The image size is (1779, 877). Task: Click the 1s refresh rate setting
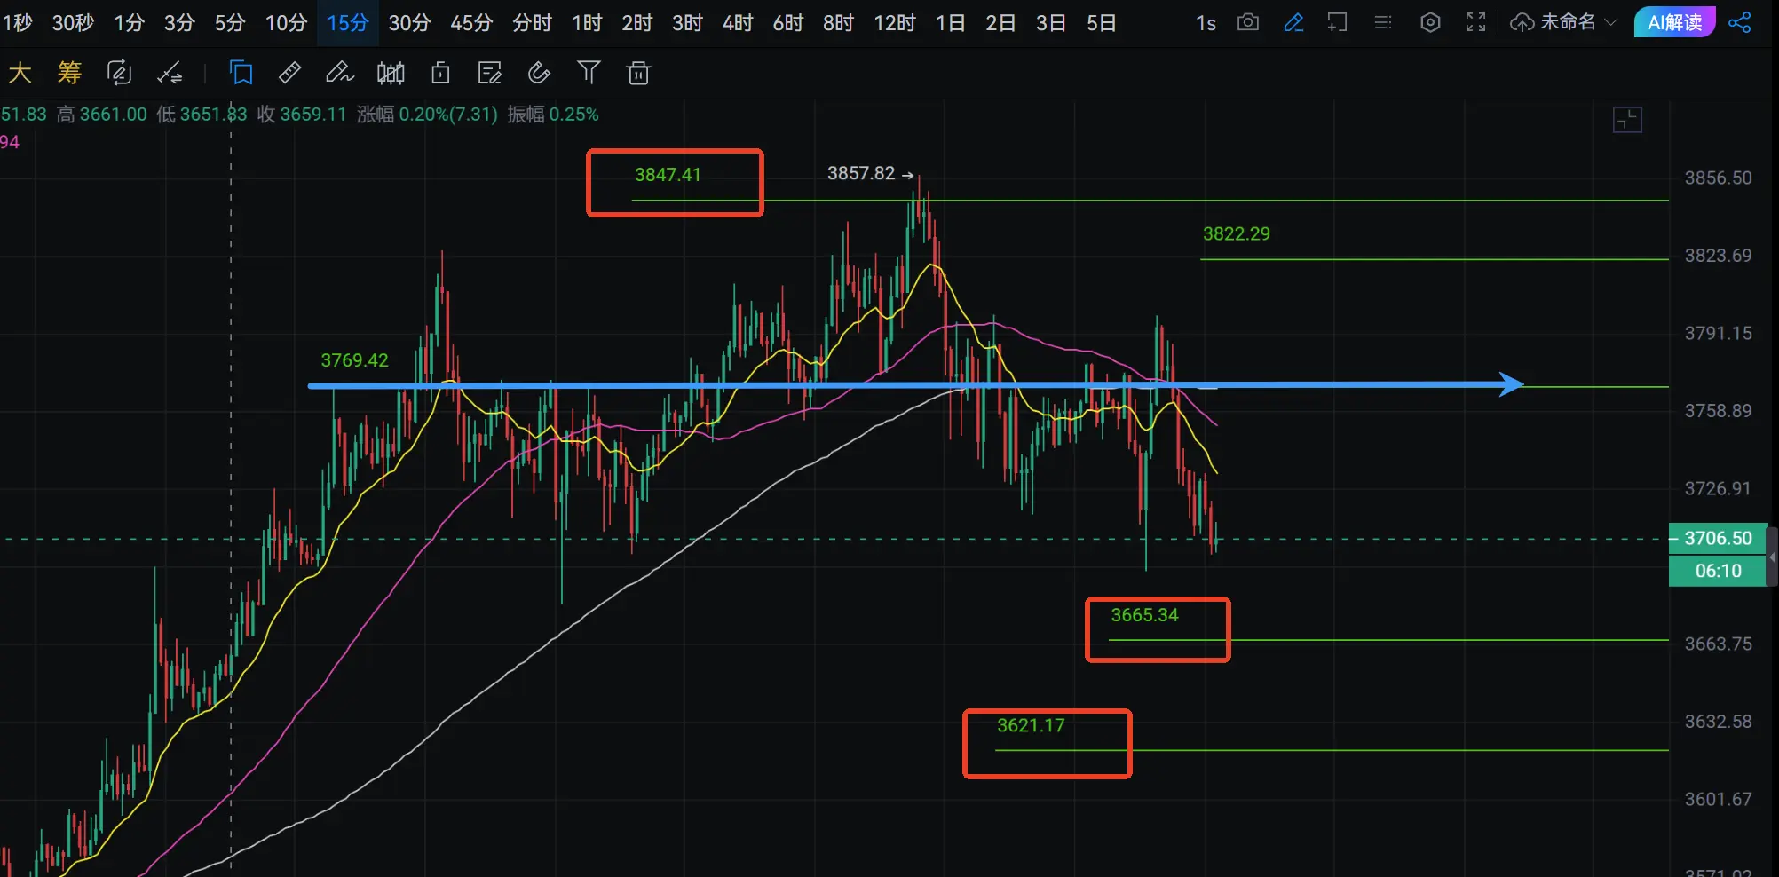point(1206,22)
